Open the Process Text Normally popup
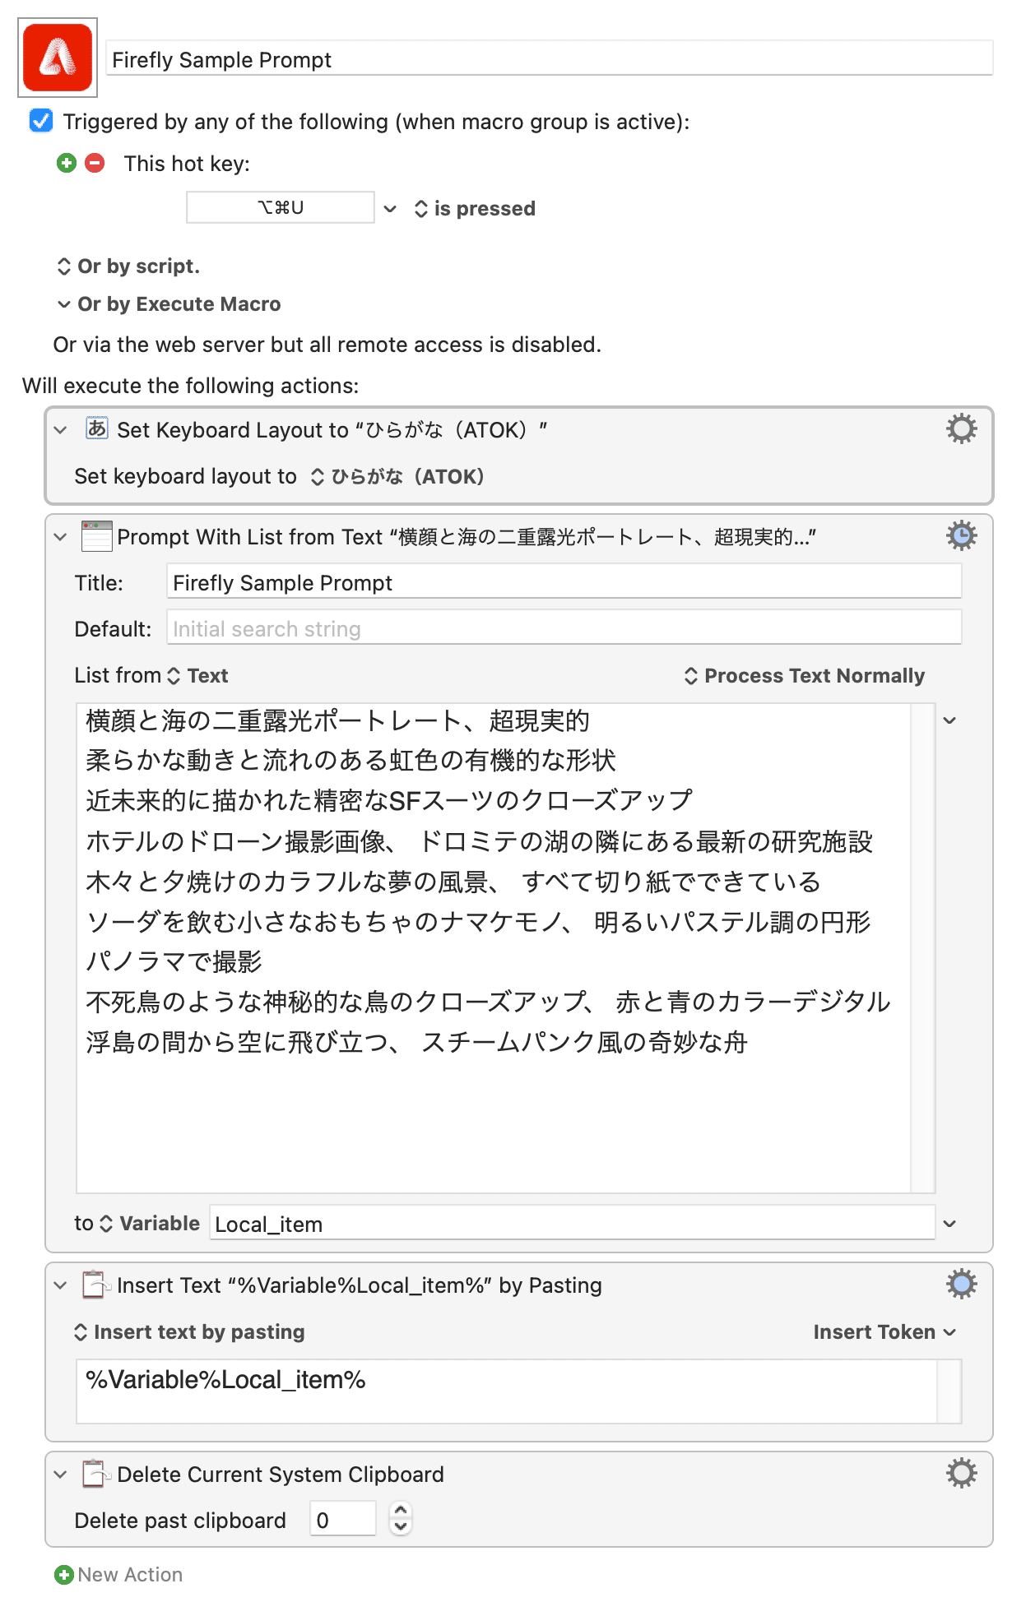 pyautogui.click(x=805, y=675)
